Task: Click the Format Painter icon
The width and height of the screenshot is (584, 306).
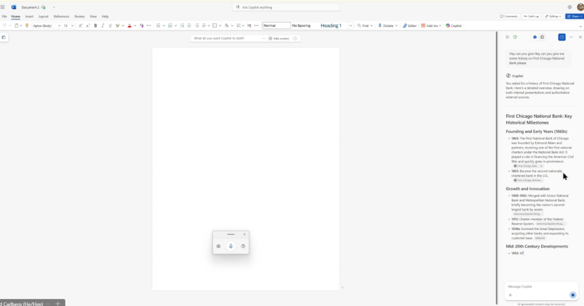Action: coord(27,26)
